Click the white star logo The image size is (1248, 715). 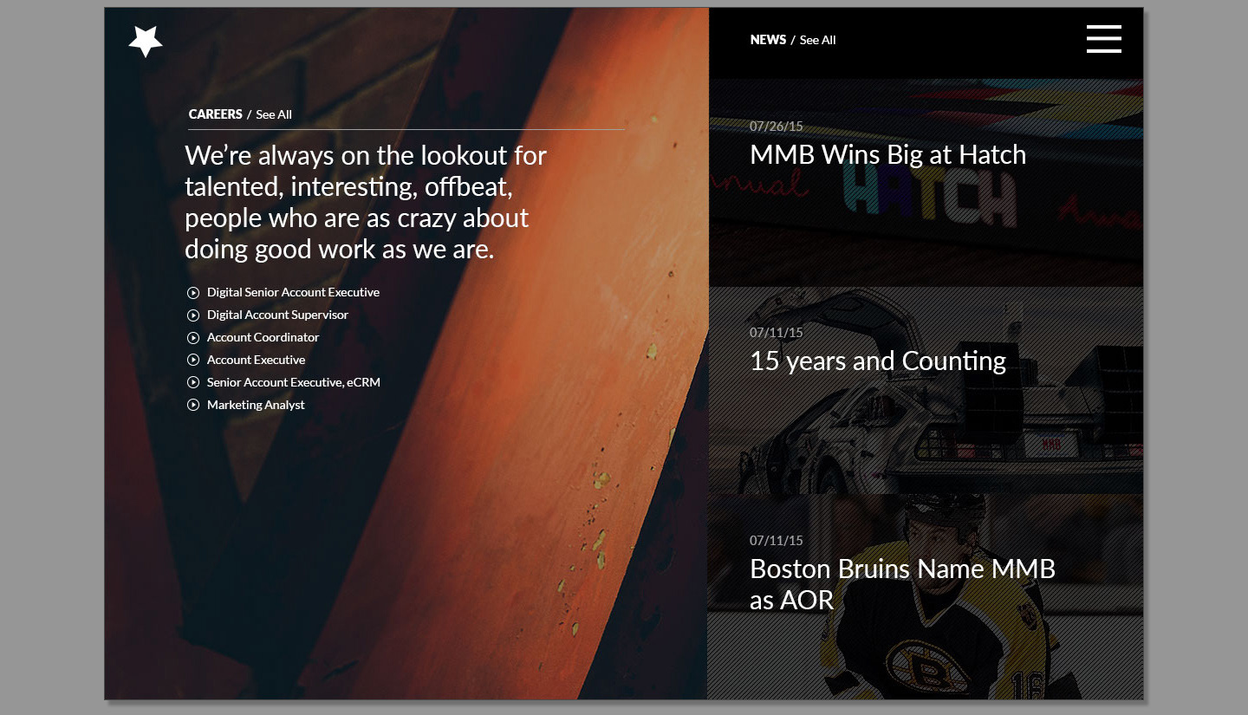coord(146,42)
